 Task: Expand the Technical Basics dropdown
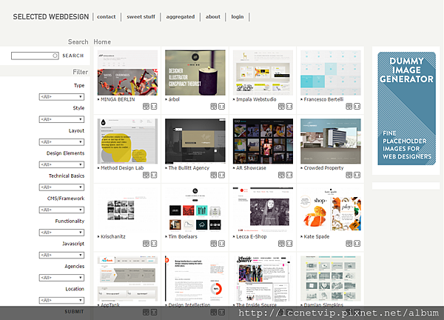[61, 187]
